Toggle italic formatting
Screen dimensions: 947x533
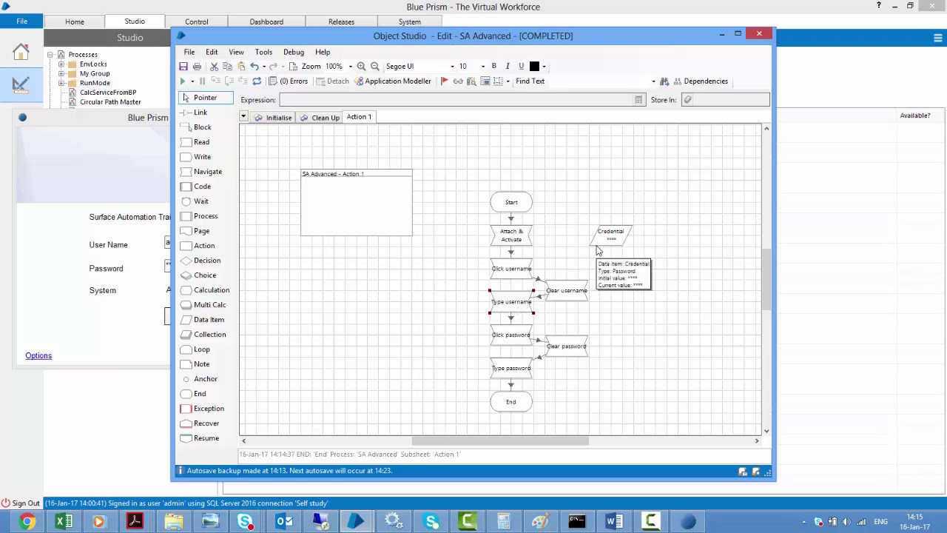508,66
